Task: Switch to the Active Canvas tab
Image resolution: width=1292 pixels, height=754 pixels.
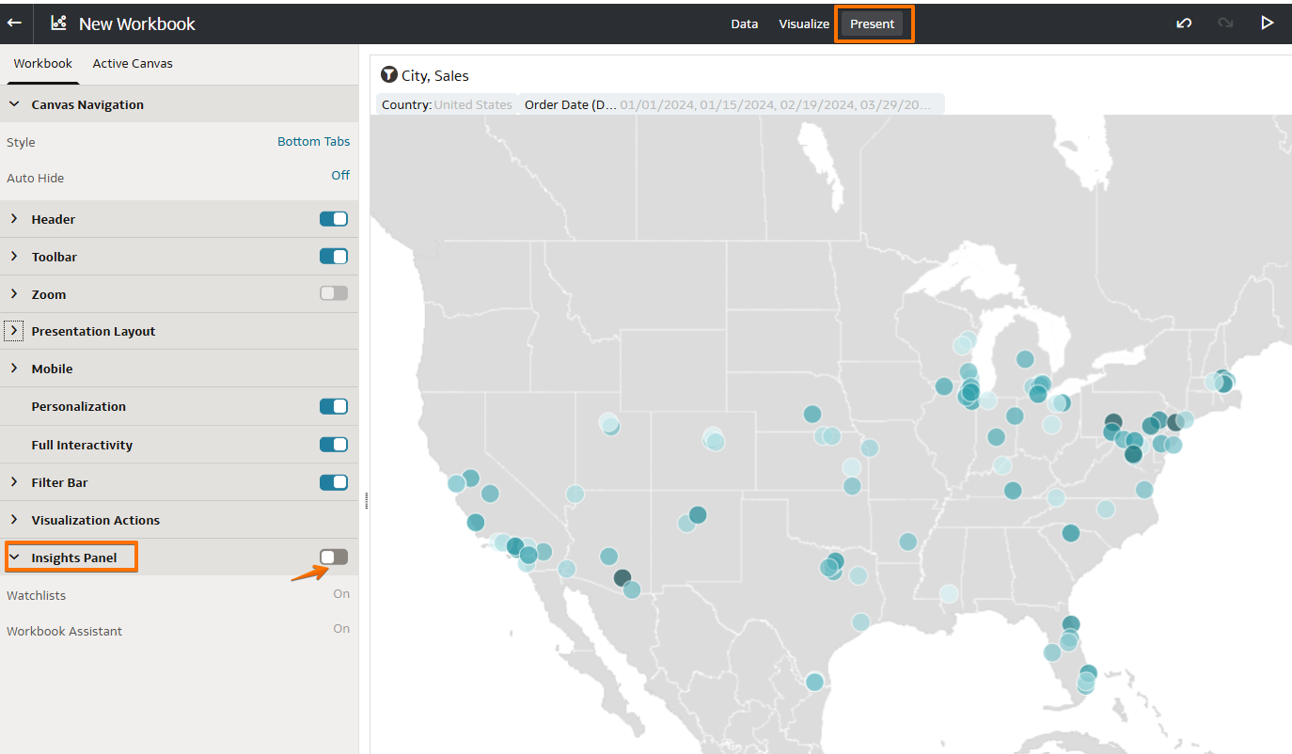Action: (x=133, y=64)
